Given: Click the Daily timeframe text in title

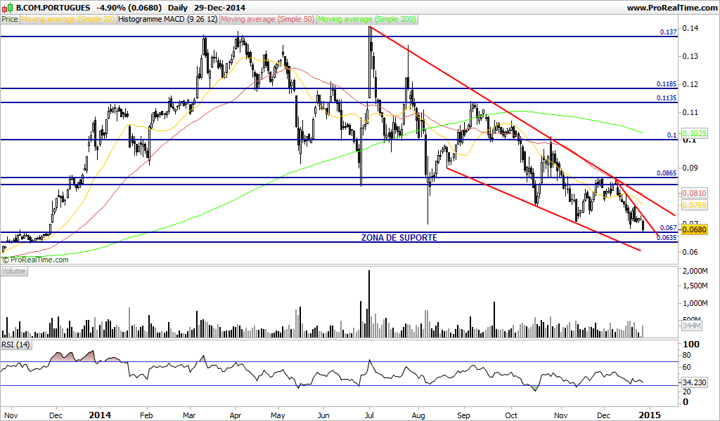Looking at the screenshot, I should pyautogui.click(x=178, y=8).
